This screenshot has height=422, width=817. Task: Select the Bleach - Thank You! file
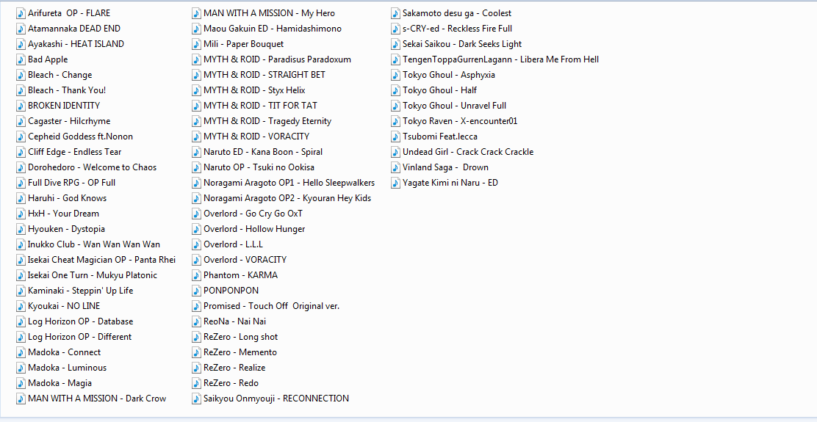tap(67, 90)
